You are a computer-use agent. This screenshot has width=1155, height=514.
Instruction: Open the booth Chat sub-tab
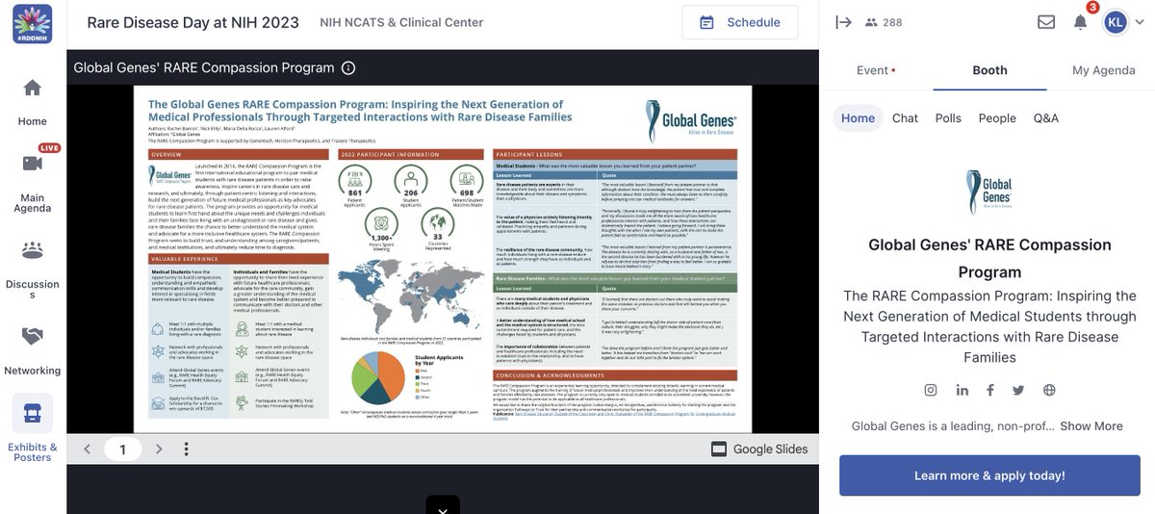(905, 117)
